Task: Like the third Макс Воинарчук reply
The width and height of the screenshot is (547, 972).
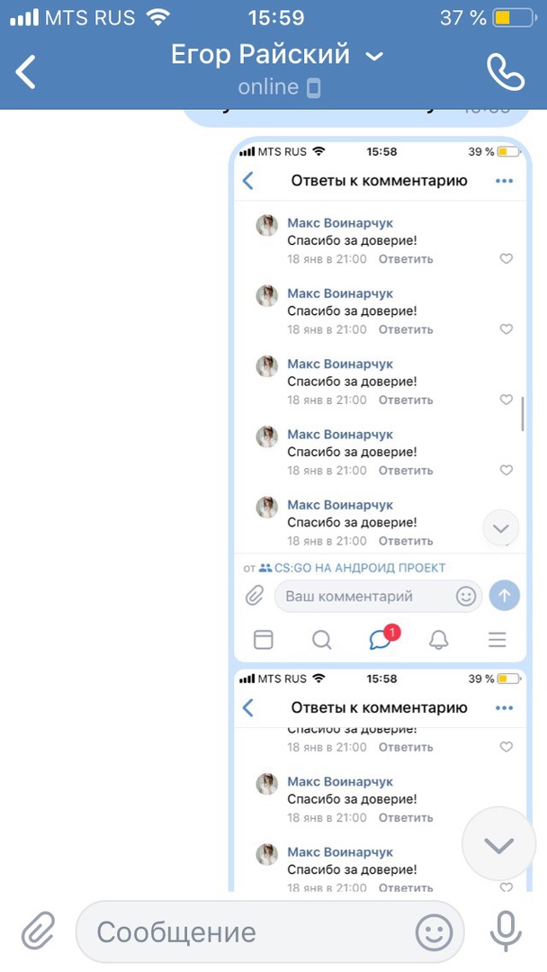Action: pos(507,400)
